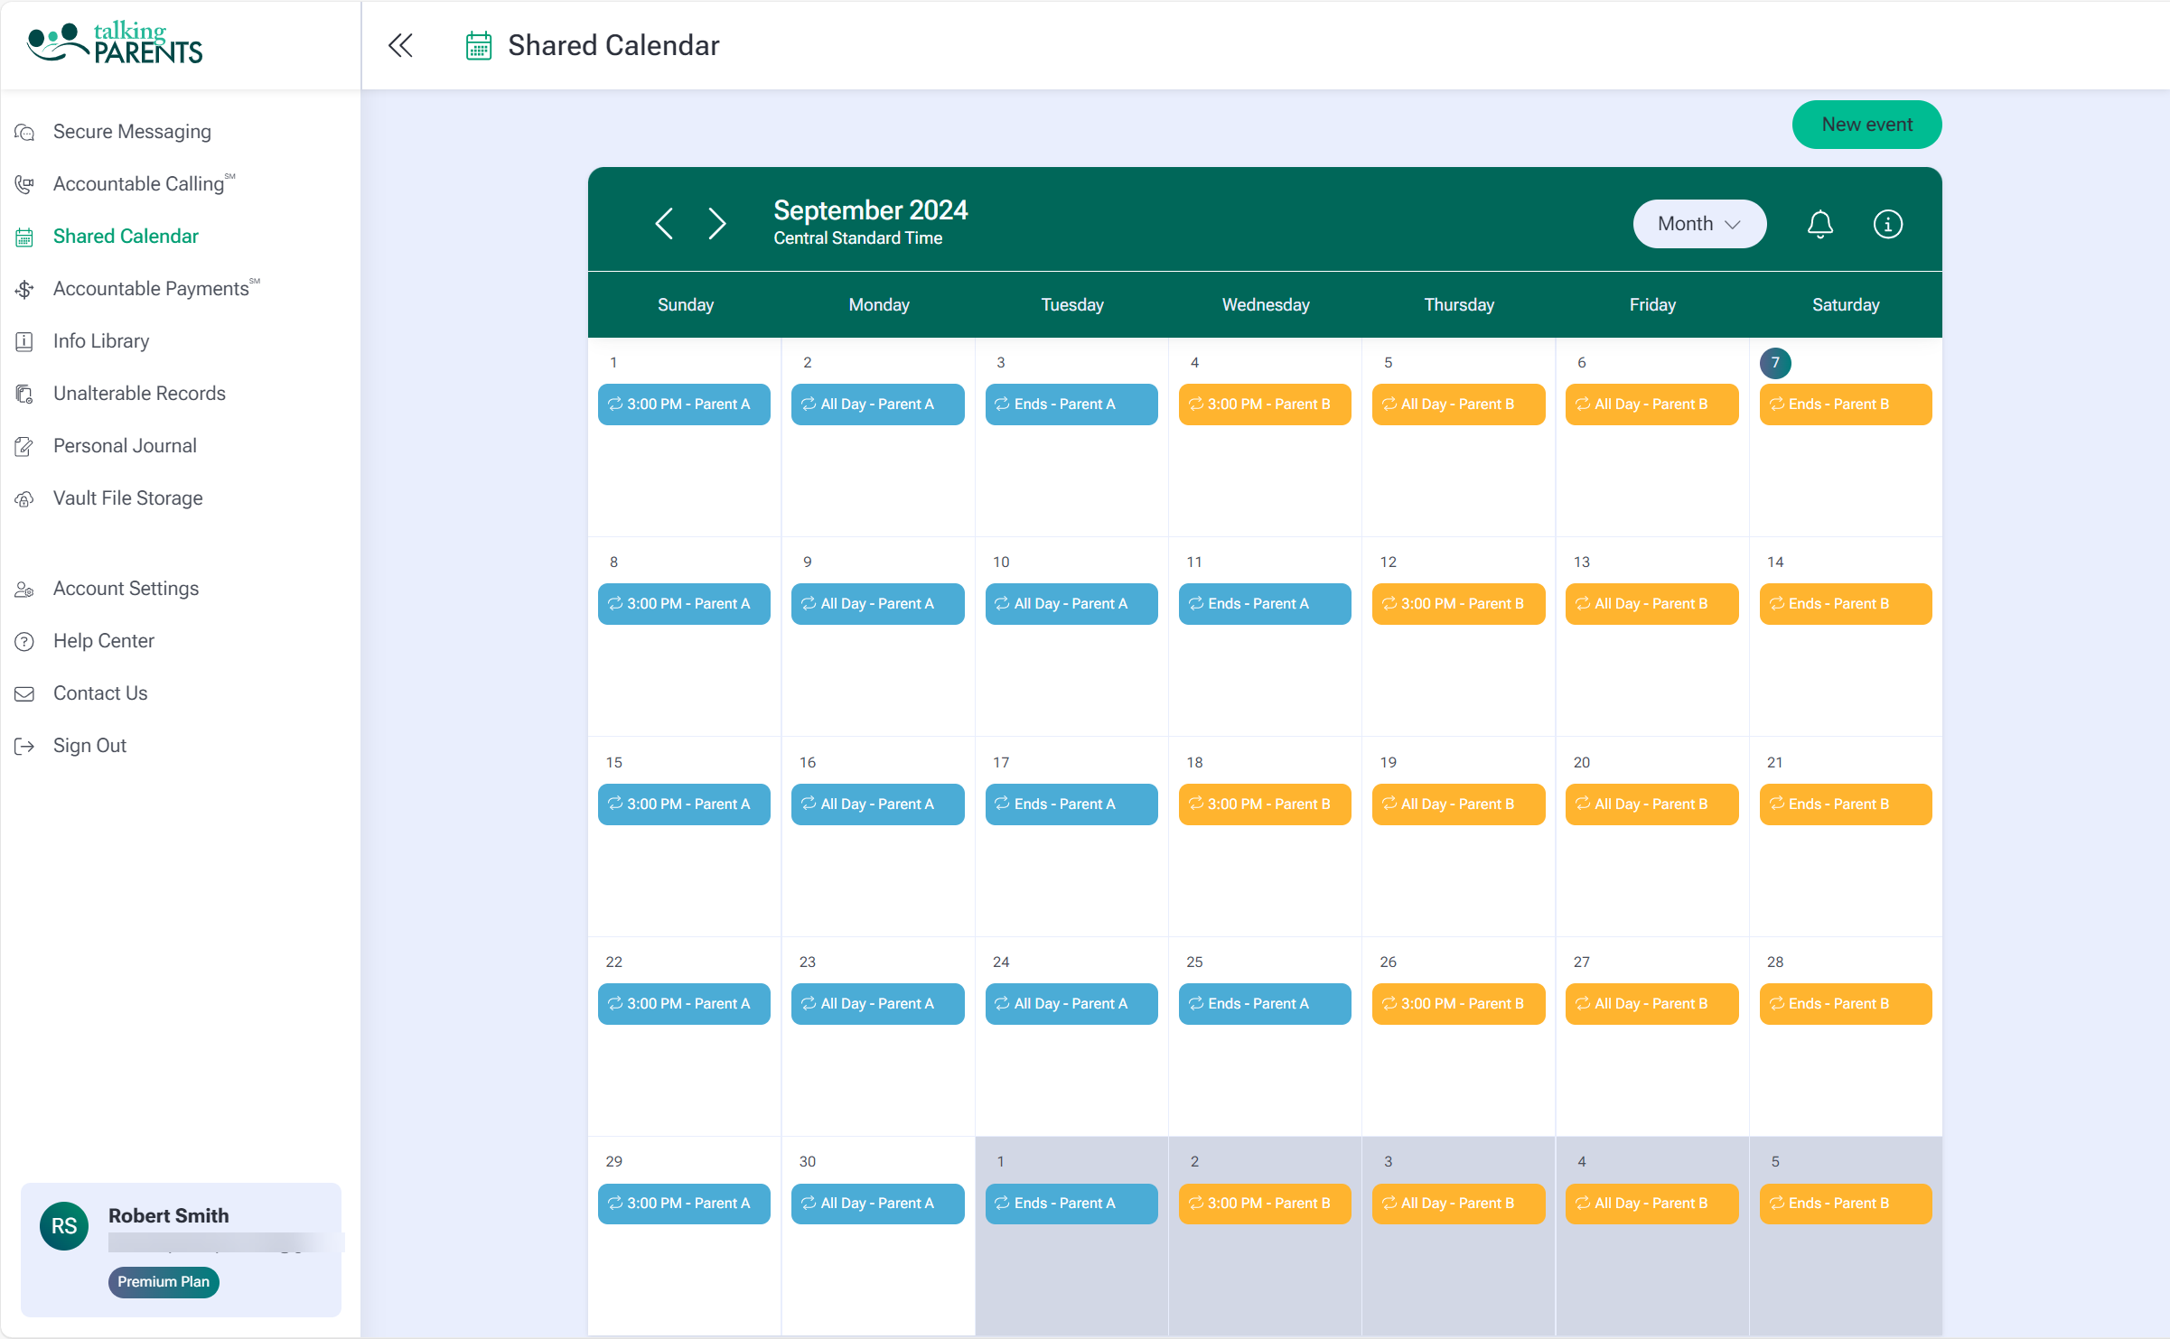Image resolution: width=2170 pixels, height=1339 pixels.
Task: Click the Premium Plan badge
Action: click(x=164, y=1282)
